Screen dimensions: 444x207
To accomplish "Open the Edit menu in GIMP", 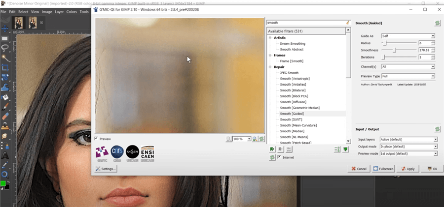I will coord(12,12).
